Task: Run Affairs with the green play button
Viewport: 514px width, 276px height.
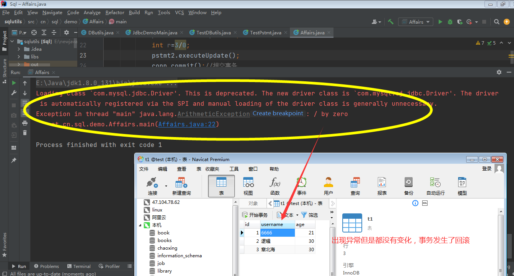Action: coord(440,22)
